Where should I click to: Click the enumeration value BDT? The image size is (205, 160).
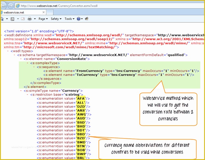click(x=81, y=130)
